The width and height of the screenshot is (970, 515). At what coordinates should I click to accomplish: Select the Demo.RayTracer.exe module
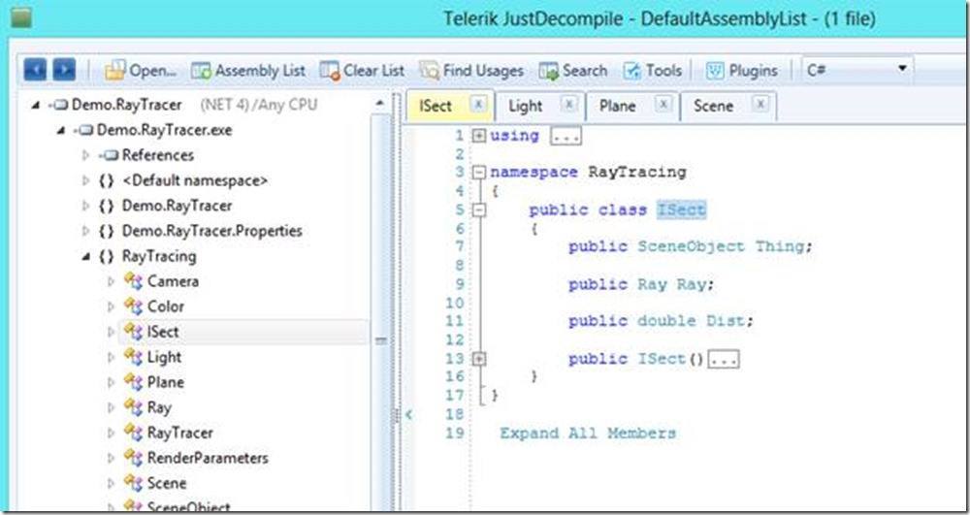tap(165, 131)
